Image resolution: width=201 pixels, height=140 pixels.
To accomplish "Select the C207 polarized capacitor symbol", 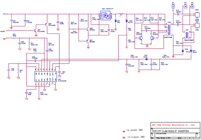I will pyautogui.click(x=9, y=70).
